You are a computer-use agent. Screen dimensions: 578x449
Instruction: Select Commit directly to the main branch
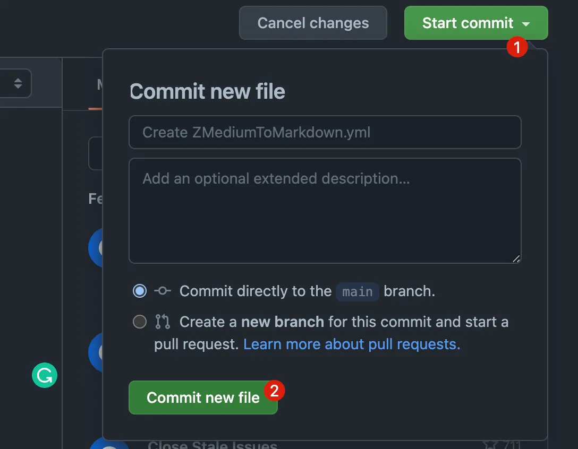coord(140,291)
